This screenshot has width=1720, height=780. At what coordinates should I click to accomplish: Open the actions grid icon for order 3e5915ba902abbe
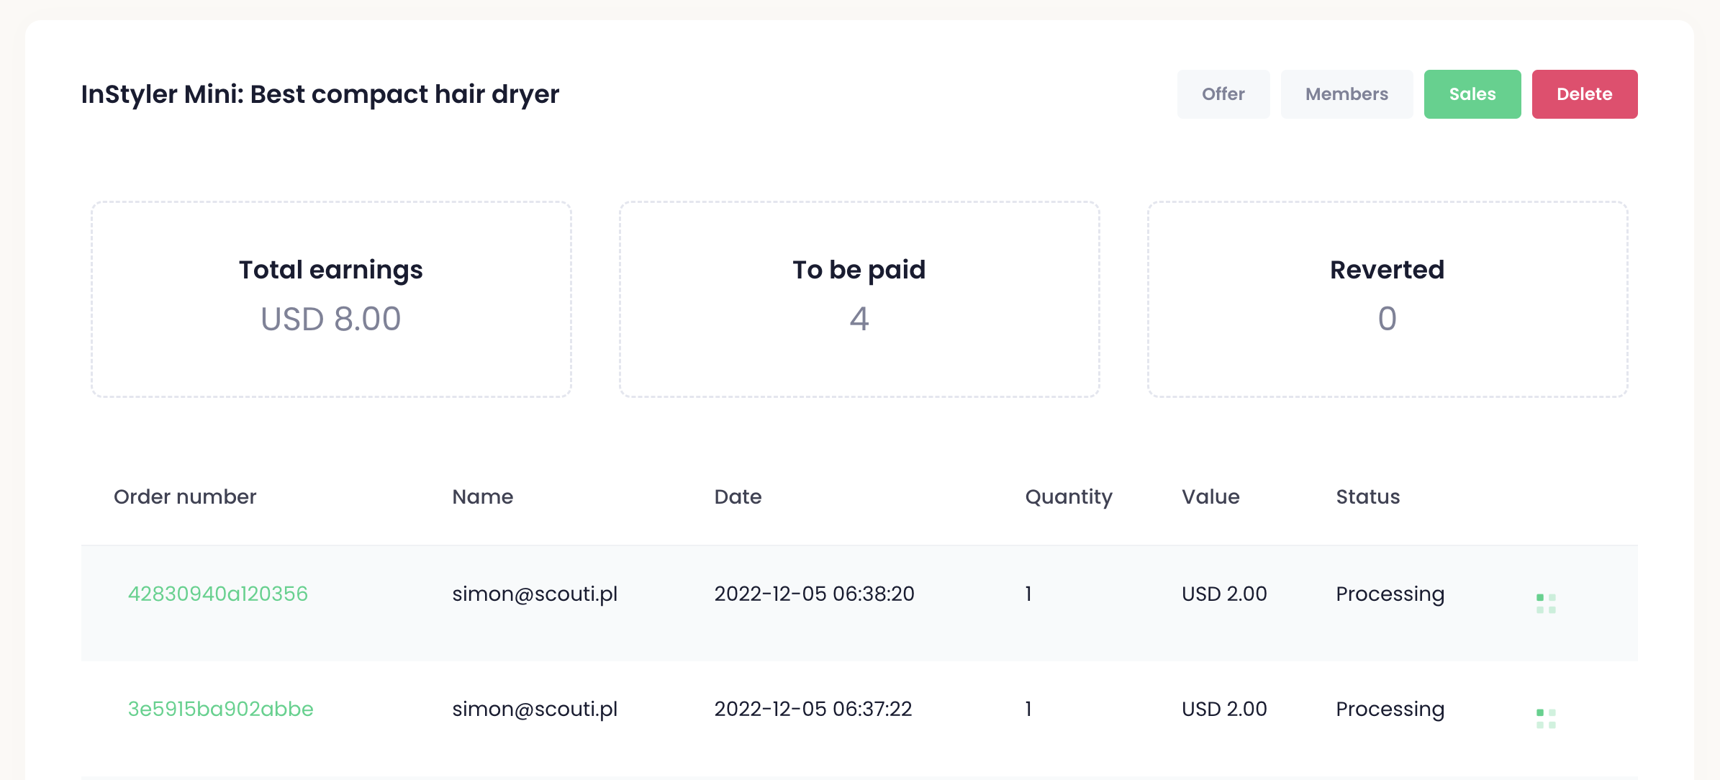point(1546,718)
